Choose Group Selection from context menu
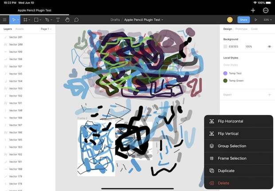Viewport: 275px width, 191px height. (239, 146)
